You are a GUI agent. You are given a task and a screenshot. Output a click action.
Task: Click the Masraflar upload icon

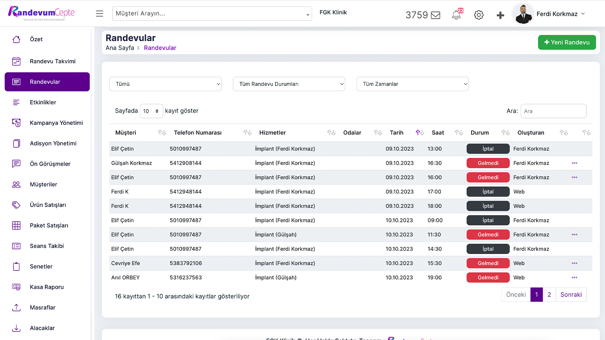16,307
